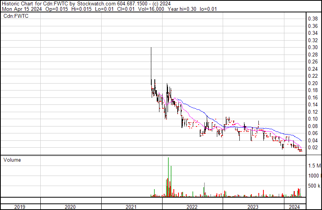Click the 0.30 price spike peak

[x=151, y=48]
